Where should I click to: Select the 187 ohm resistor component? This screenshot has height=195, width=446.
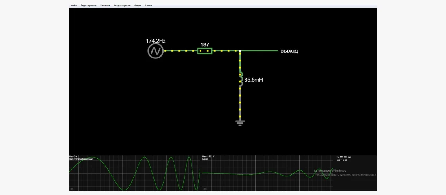[205, 51]
